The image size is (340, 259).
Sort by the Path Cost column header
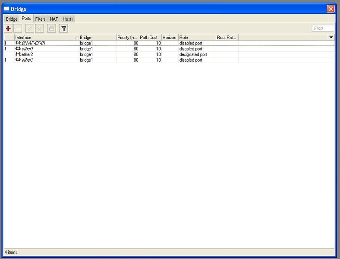pos(150,37)
